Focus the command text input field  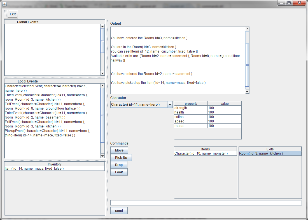click(x=206, y=203)
